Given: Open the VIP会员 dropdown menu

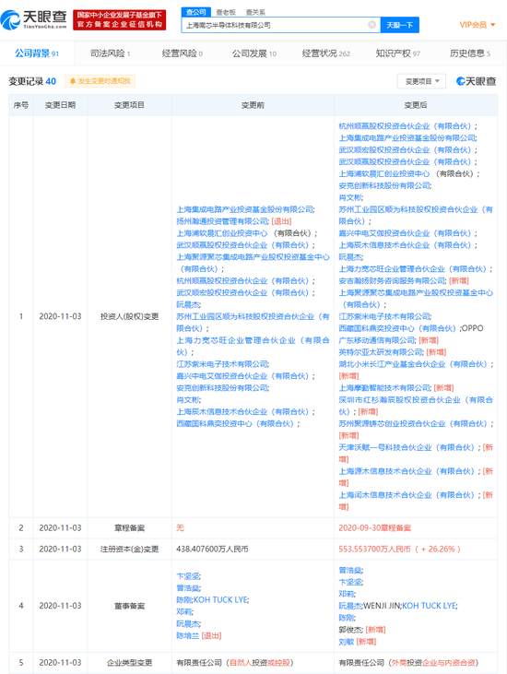Looking at the screenshot, I should point(478,25).
